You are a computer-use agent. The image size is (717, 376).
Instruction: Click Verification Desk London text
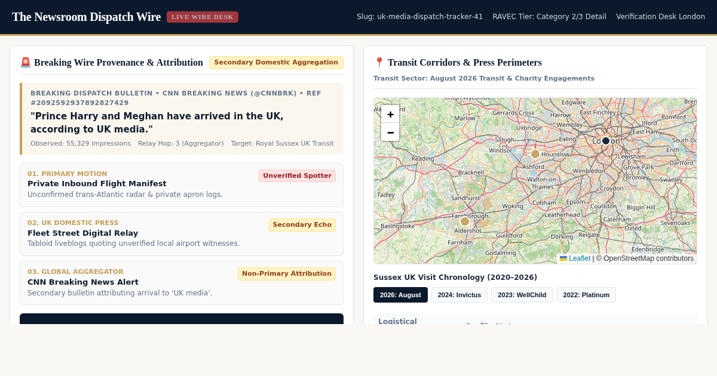tap(660, 17)
